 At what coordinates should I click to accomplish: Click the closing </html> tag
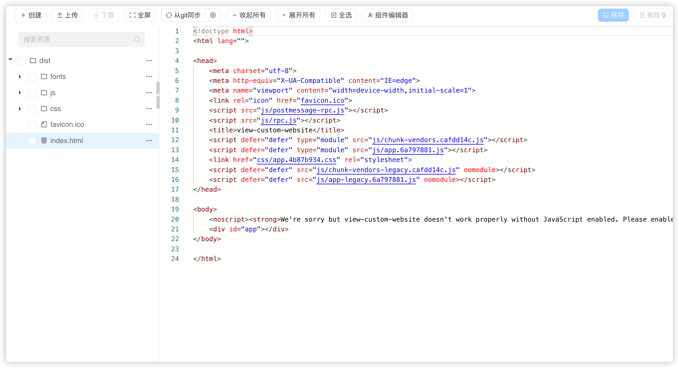[207, 259]
